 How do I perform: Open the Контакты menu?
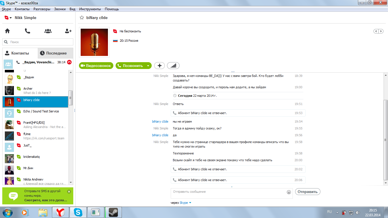(x=22, y=9)
